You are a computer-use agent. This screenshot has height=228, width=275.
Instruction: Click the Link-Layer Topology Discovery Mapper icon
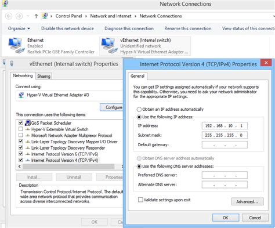28,142
